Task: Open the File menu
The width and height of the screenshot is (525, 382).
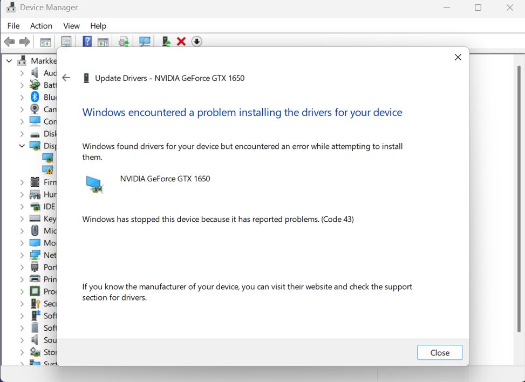Action: 13,26
